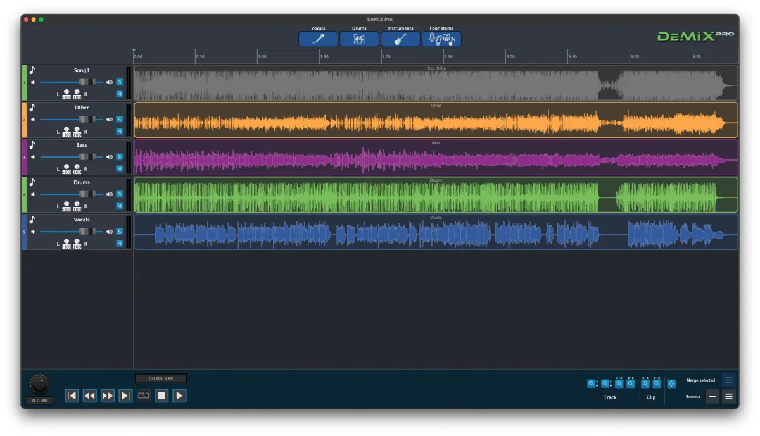
Task: Click the music note icon on Vocals track
Action: point(32,220)
